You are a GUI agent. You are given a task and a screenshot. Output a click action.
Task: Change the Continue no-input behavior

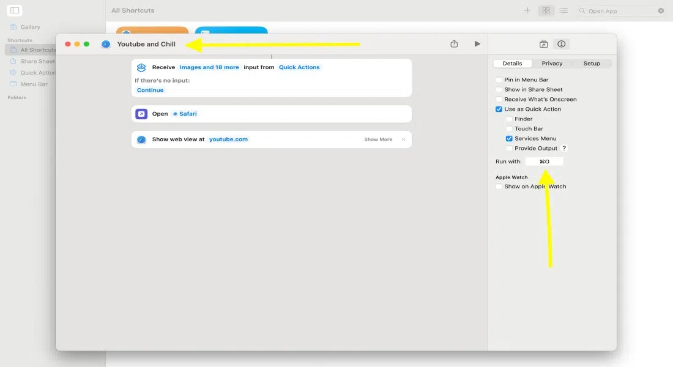151,90
